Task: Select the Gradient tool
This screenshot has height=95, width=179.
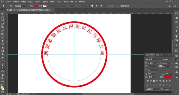Action: pyautogui.click(x=2, y=51)
